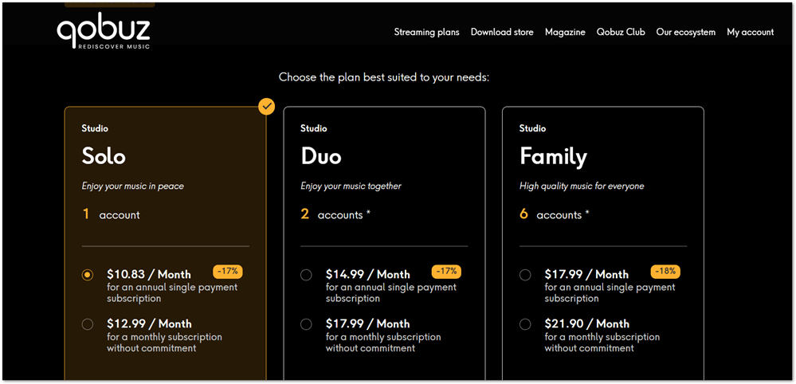Click the -17% badge on Duo plan

pyautogui.click(x=446, y=272)
